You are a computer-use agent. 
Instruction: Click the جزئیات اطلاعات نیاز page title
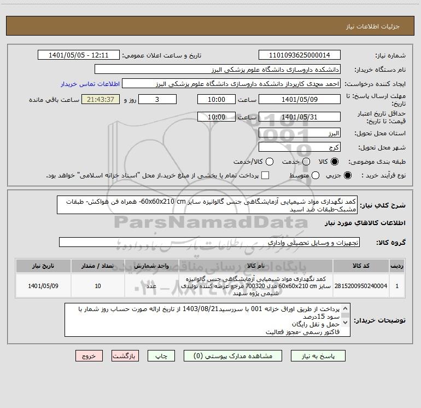coord(373,26)
